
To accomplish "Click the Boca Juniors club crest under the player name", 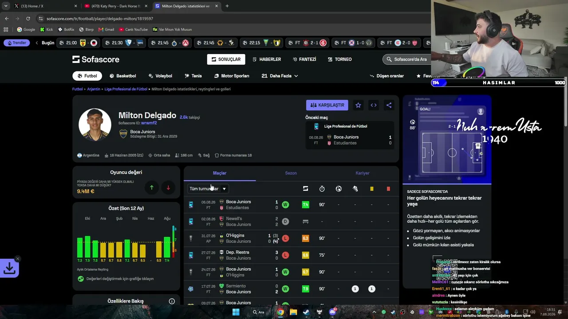I will pos(123,134).
